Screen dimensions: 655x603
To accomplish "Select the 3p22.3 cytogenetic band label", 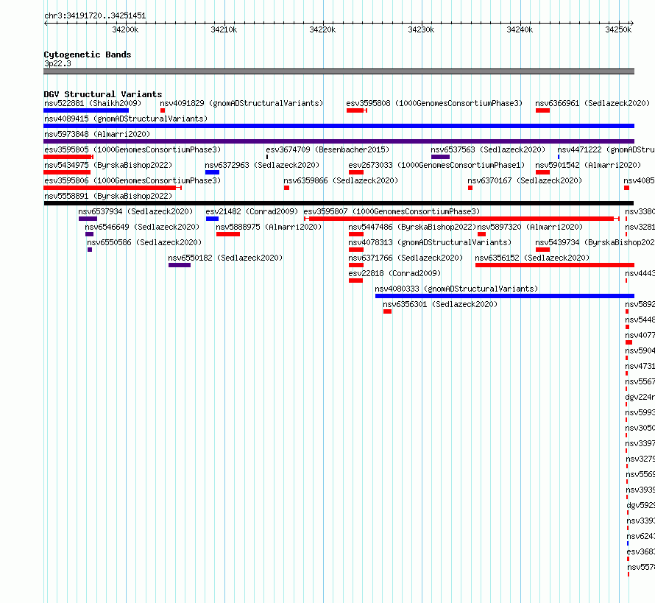I will tap(57, 63).
